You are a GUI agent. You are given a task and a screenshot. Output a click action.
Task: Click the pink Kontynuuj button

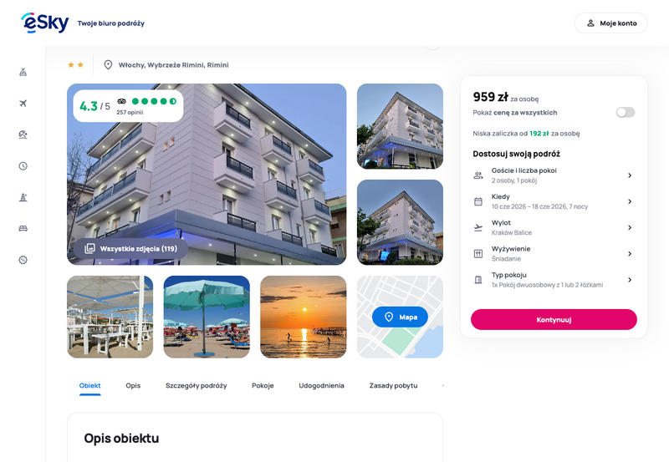pyautogui.click(x=554, y=319)
